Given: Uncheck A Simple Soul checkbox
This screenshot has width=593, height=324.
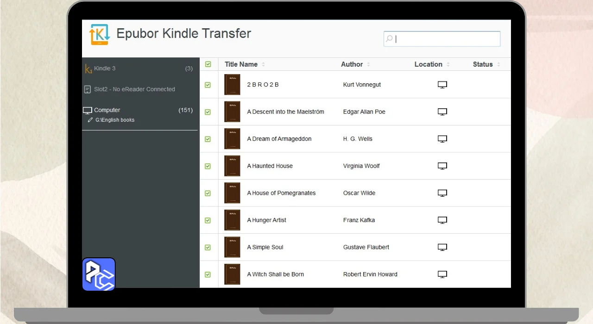Looking at the screenshot, I should click(x=208, y=248).
